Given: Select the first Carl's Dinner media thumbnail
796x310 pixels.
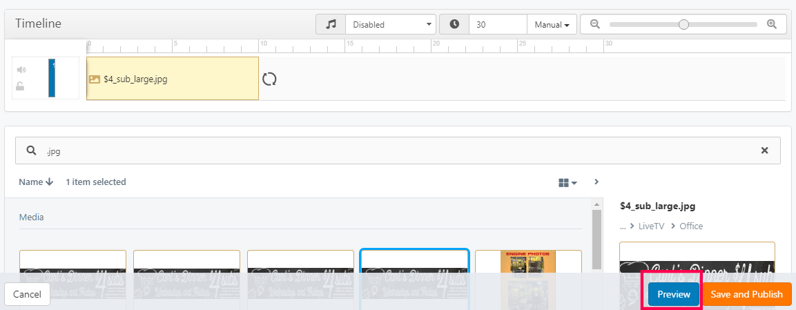Looking at the screenshot, I should click(x=72, y=280).
